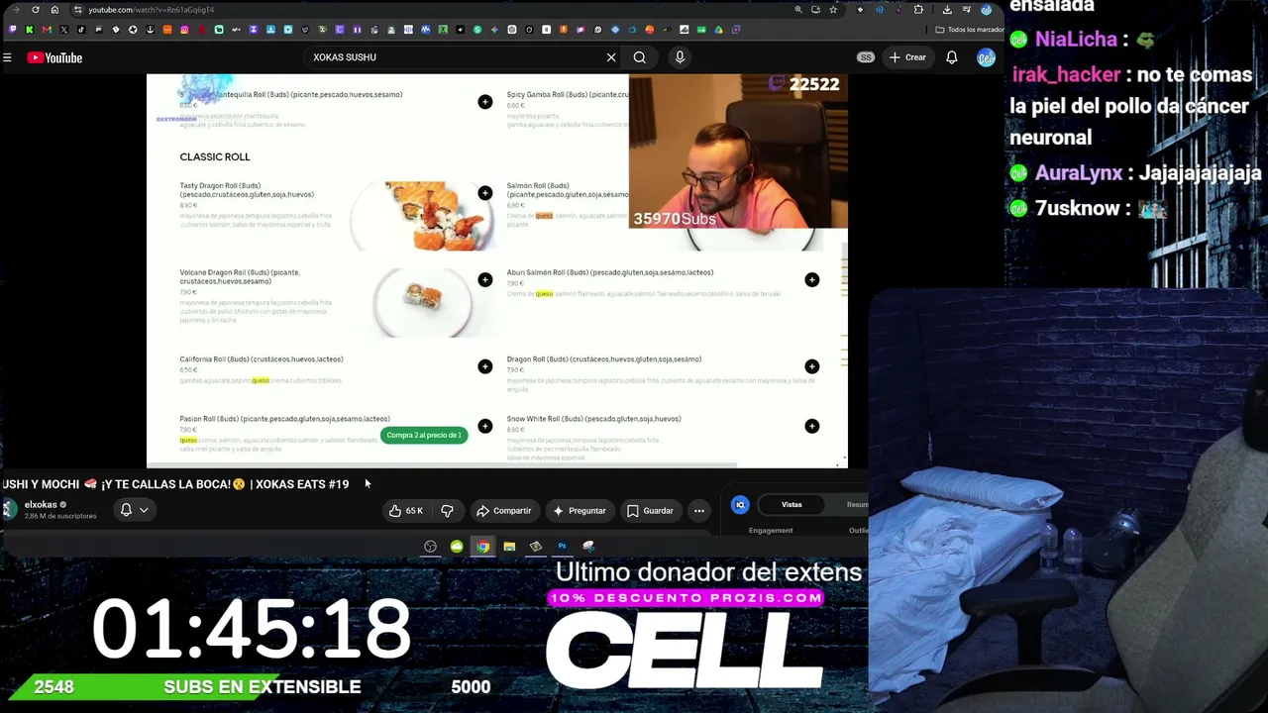Screen dimensions: 1268x713
Task: Open Photoshop from the taskbar
Action: (x=562, y=547)
